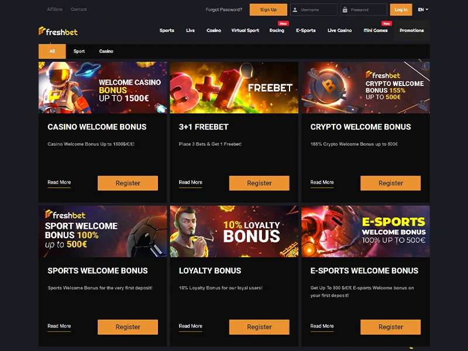Open the Crypto Welcome Bonus bitcoin banner

click(366, 87)
